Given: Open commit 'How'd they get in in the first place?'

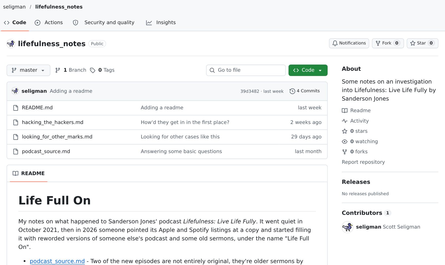Looking at the screenshot, I should (x=185, y=122).
